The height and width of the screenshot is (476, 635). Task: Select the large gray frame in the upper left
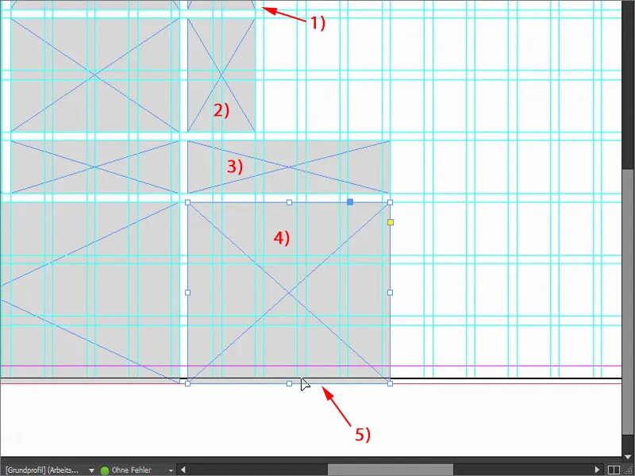94,75
